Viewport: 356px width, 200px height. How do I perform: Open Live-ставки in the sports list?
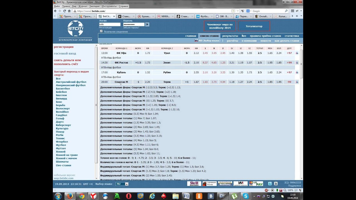coord(63,165)
